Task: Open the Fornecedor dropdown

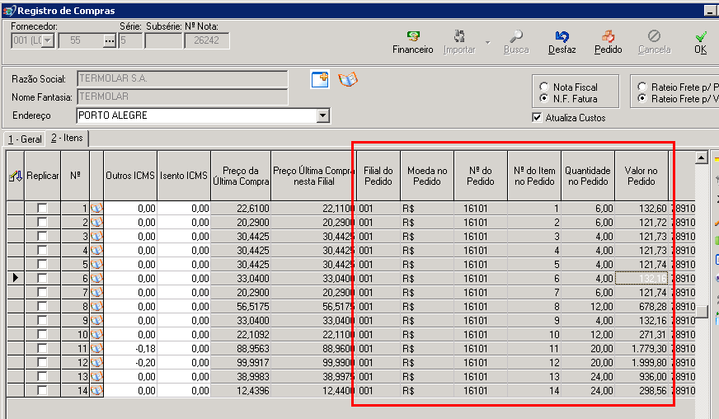Action: (x=48, y=41)
